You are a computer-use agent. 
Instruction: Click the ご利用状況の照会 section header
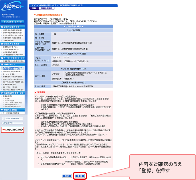pos(12,27)
